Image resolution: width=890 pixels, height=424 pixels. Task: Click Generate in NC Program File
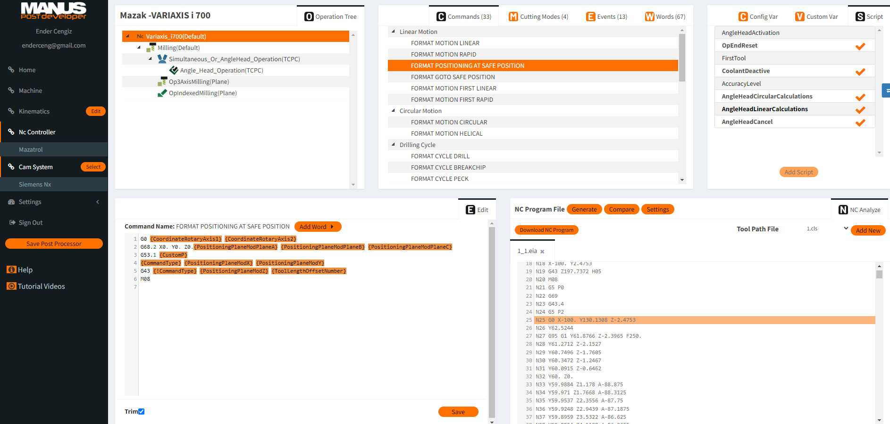(584, 209)
